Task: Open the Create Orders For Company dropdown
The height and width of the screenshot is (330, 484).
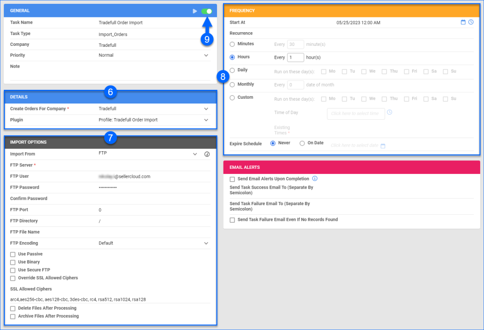Action: [206, 109]
